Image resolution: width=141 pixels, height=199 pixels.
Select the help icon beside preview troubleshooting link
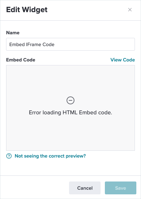pyautogui.click(x=9, y=156)
